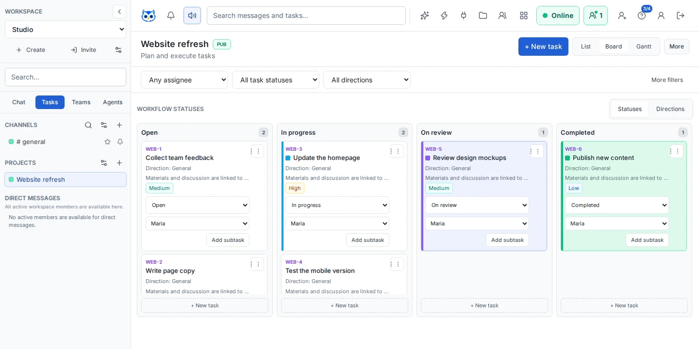The width and height of the screenshot is (699, 349).
Task: Switch to the Gantt view
Action: [644, 47]
